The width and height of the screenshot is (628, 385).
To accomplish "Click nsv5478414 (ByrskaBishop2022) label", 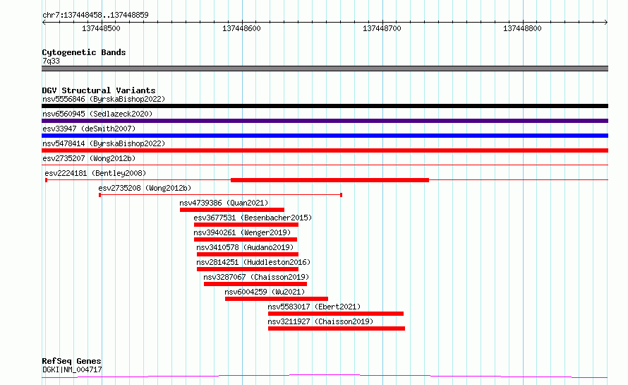I will pos(104,143).
